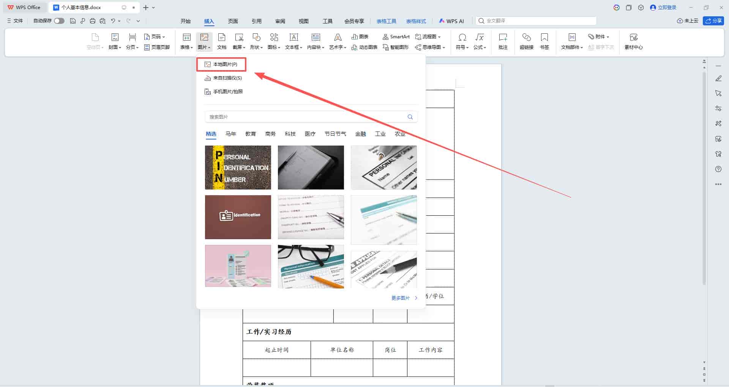Screen dimensions: 729x387
Task: Add a bookmark using 书签 icon
Action: (544, 41)
